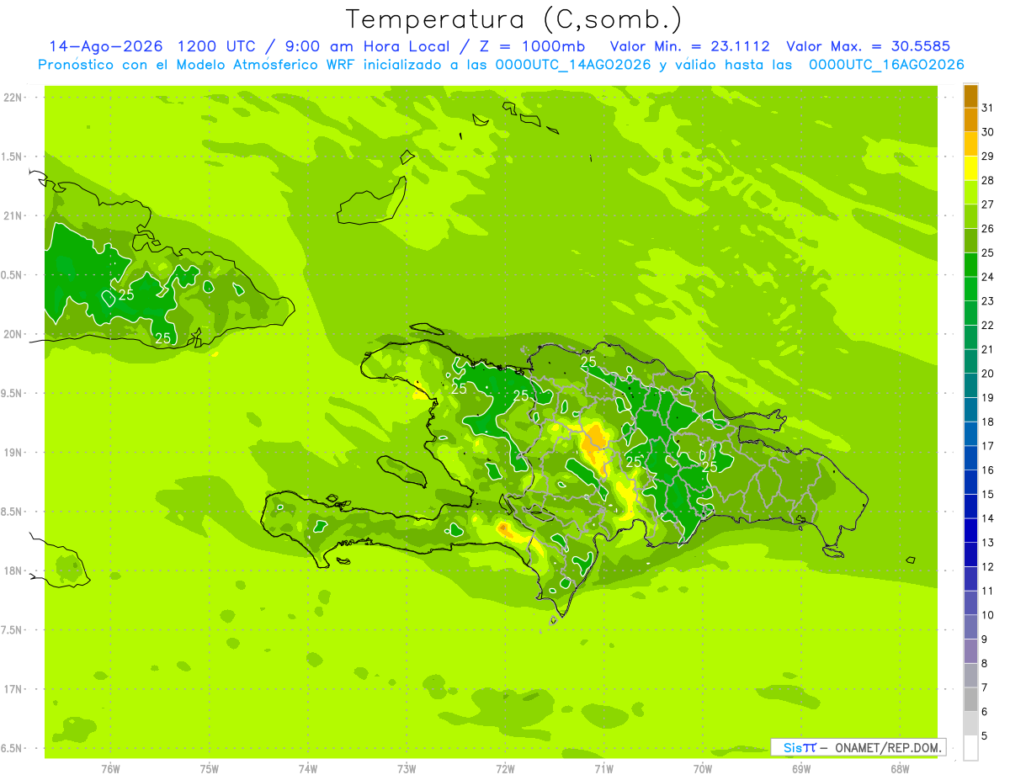Click the 'Valor Max. = 30.5585' value
Image resolution: width=1010 pixels, height=780 pixels.
(869, 46)
